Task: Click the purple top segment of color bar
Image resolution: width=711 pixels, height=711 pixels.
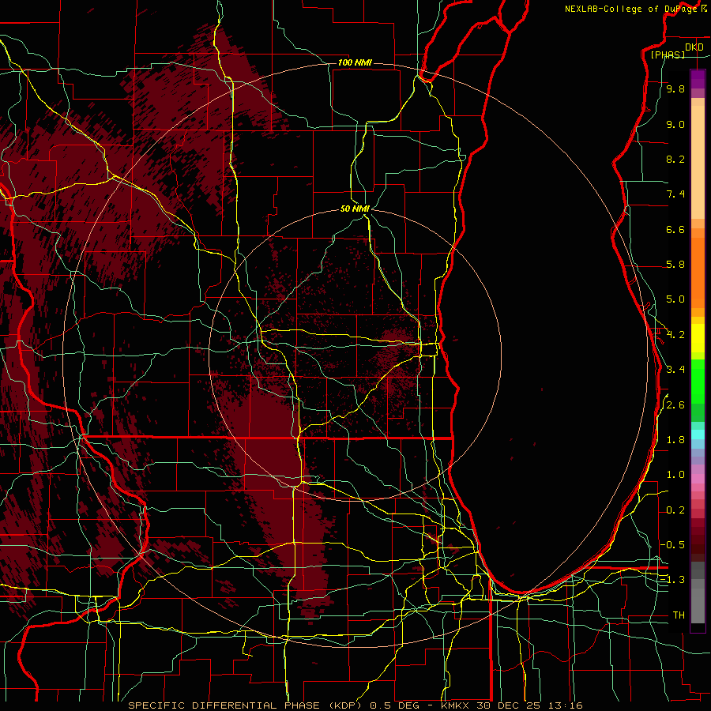Action: pos(698,80)
